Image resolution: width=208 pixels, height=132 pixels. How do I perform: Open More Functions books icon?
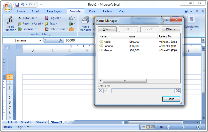pos(72,29)
